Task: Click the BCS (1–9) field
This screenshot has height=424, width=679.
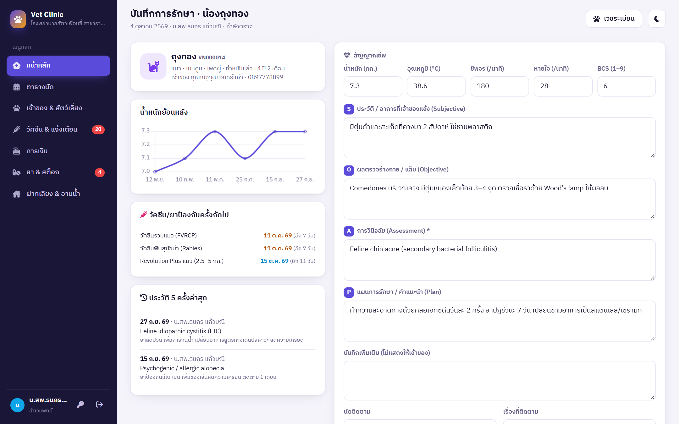Action: tap(627, 86)
